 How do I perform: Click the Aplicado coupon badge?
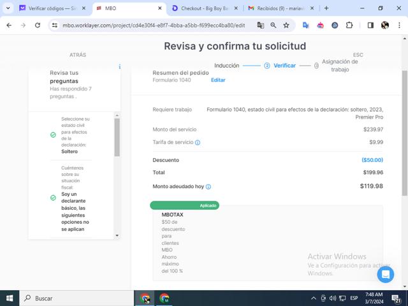[184, 205]
